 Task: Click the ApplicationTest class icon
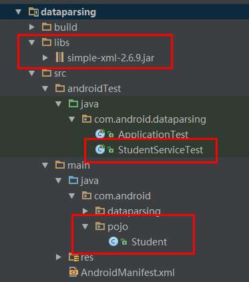click(100, 134)
